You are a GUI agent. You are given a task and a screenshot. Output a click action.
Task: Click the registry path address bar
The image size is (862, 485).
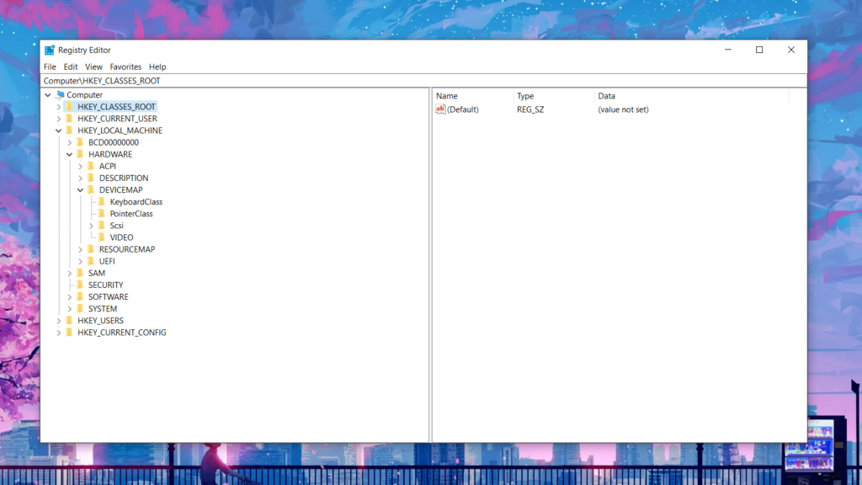pos(424,81)
